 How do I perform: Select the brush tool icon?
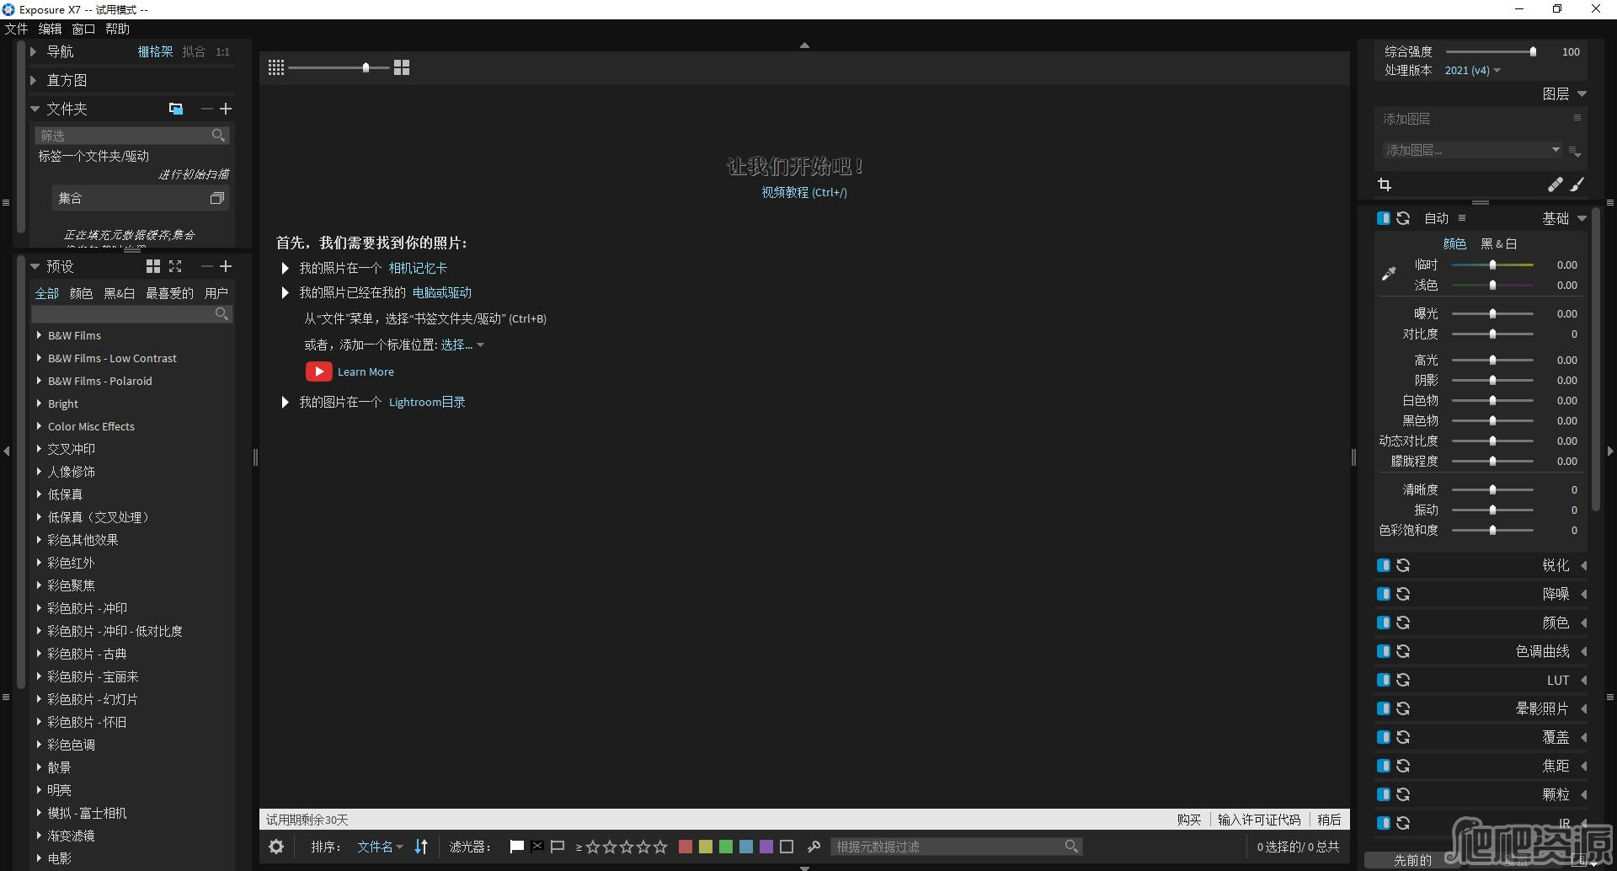click(1577, 184)
